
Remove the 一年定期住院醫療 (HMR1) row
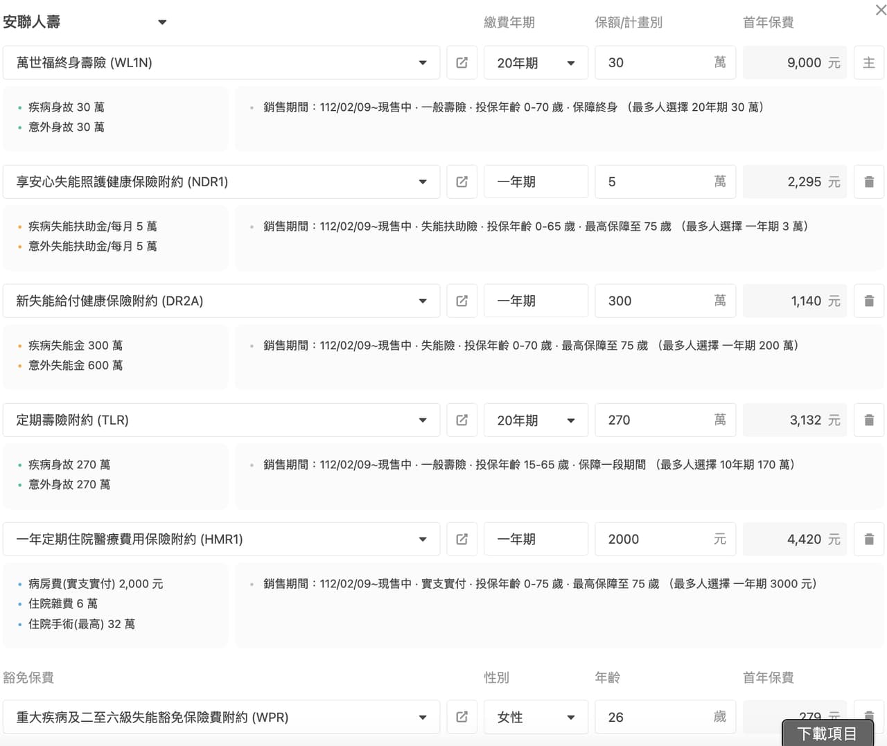(868, 540)
